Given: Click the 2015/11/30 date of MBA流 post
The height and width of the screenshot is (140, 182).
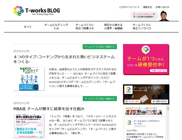Looking at the screenshot, I should pos(21,103).
